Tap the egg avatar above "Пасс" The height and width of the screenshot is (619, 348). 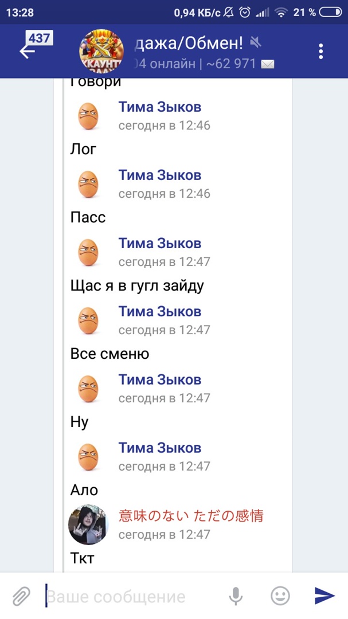point(88,184)
